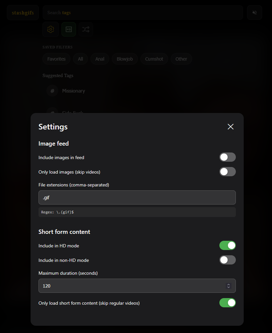
Task: Click into the Maximum duration field
Action: point(132,286)
